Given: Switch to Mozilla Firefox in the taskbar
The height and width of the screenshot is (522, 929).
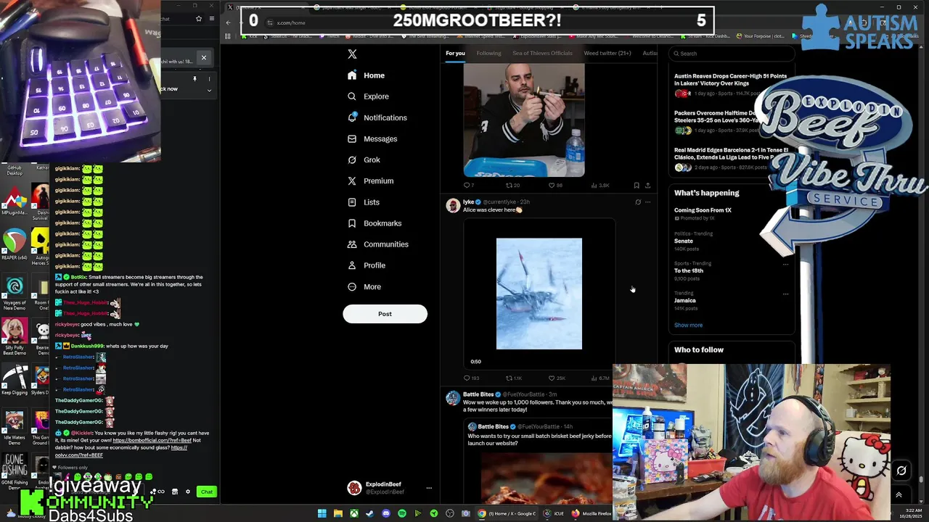Looking at the screenshot, I should tap(590, 513).
